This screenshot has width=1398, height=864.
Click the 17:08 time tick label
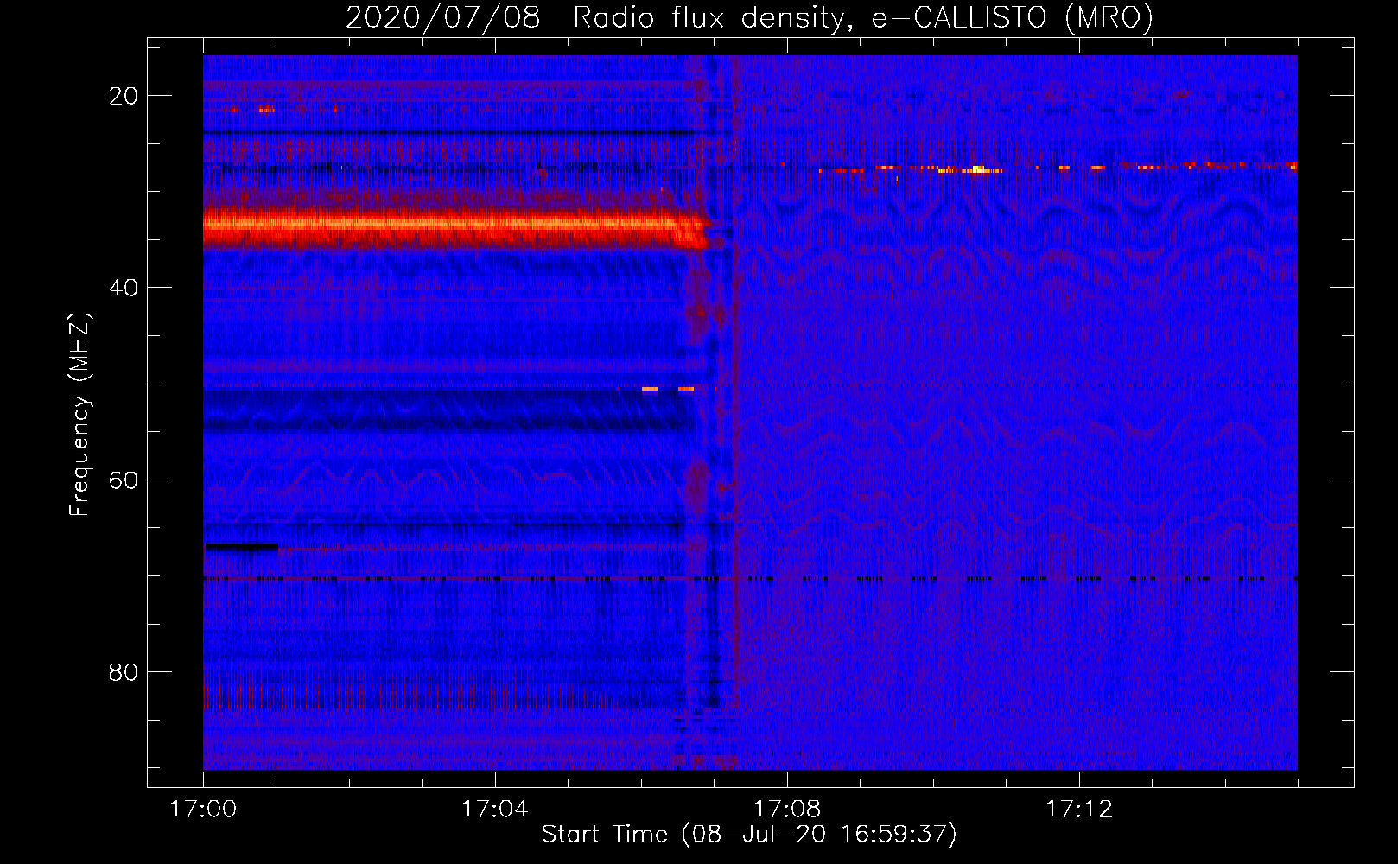[787, 810]
